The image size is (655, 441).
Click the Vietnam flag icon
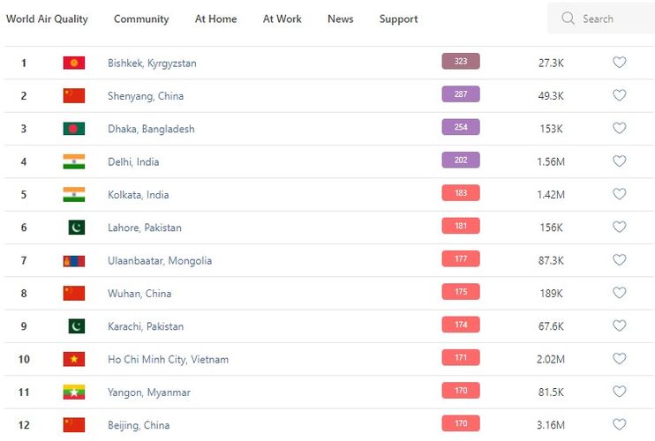[x=74, y=359]
